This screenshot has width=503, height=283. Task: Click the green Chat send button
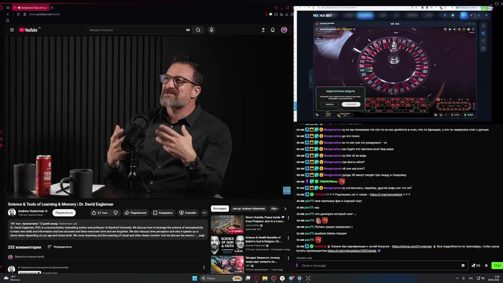tap(497, 265)
